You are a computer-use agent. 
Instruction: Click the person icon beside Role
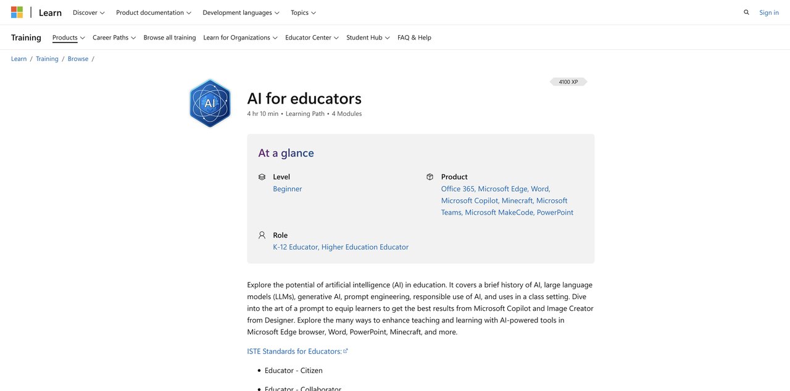(260, 234)
